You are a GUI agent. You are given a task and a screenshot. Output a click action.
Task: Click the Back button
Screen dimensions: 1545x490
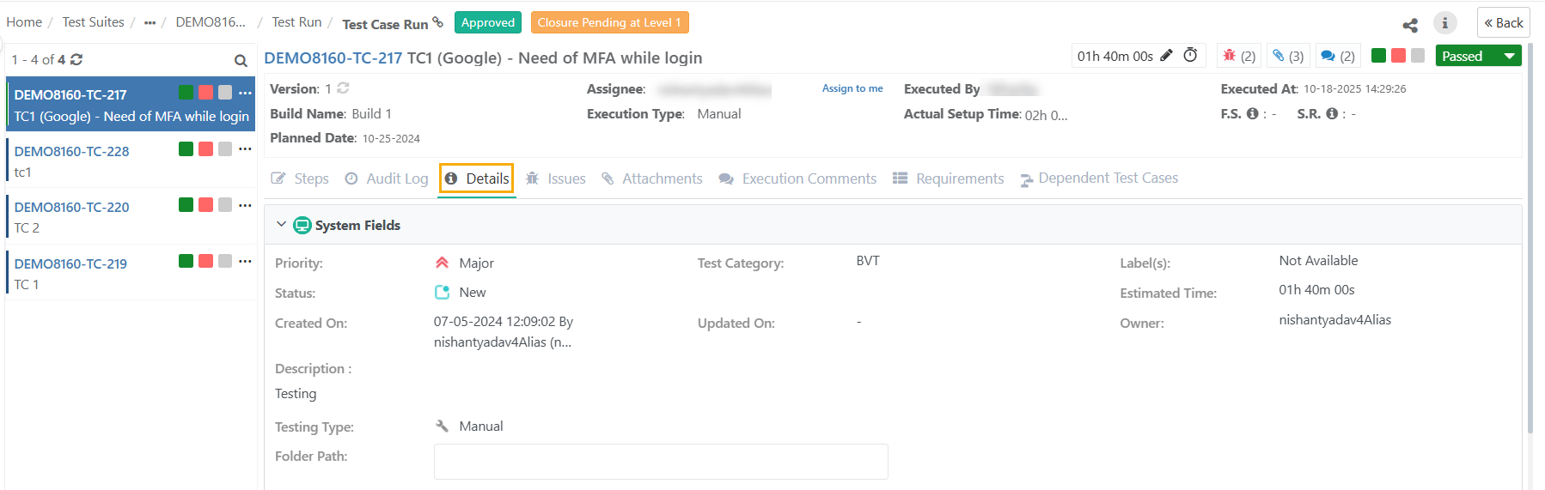(x=1503, y=23)
